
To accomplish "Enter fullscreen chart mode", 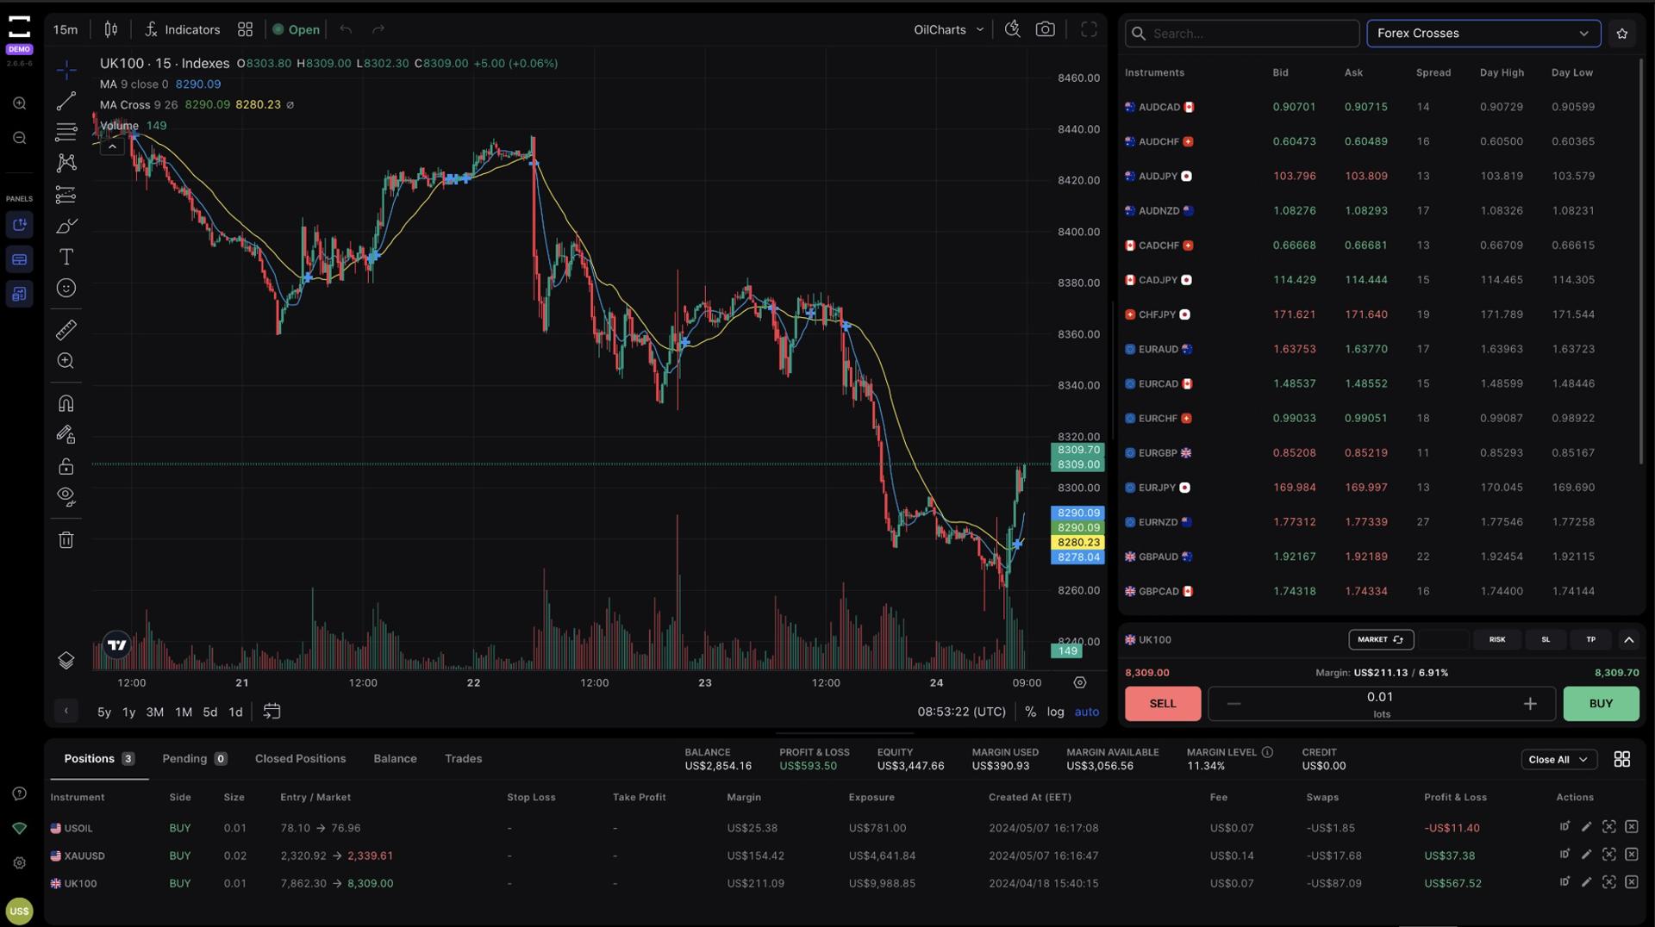I will click(1089, 29).
